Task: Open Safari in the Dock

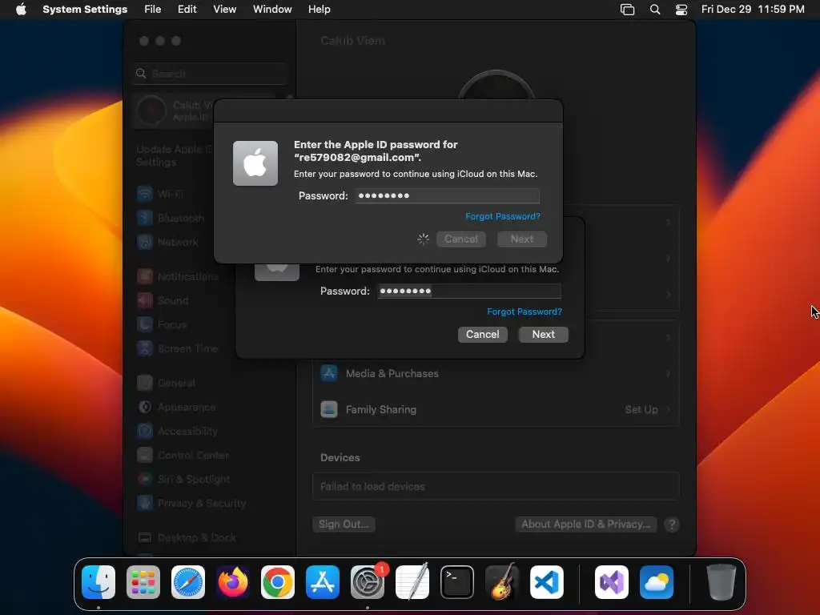Action: point(188,582)
